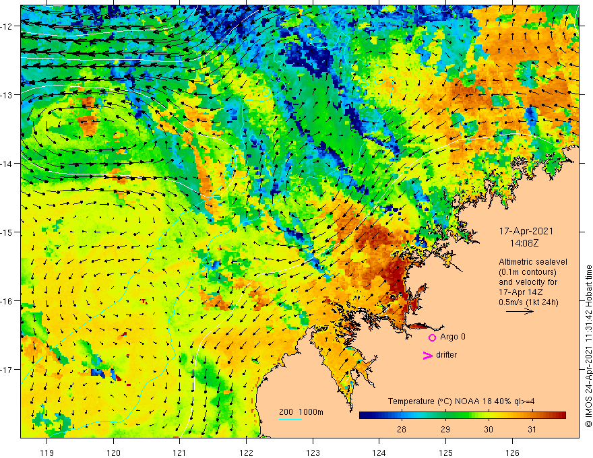Click the '17-Apr-2021' date label
This screenshot has width=593, height=458.
[x=526, y=231]
